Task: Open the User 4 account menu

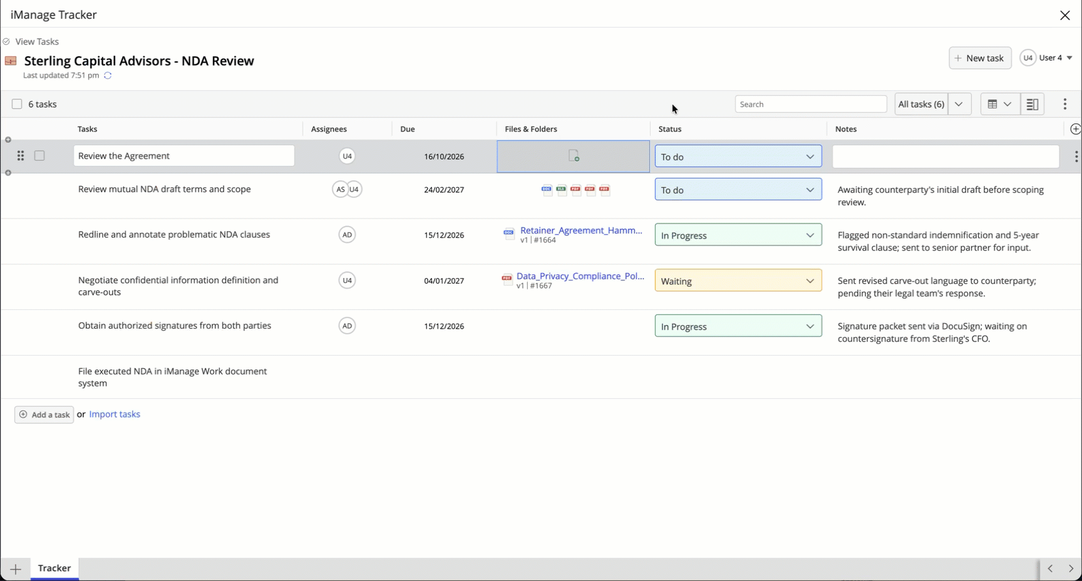Action: click(1046, 58)
